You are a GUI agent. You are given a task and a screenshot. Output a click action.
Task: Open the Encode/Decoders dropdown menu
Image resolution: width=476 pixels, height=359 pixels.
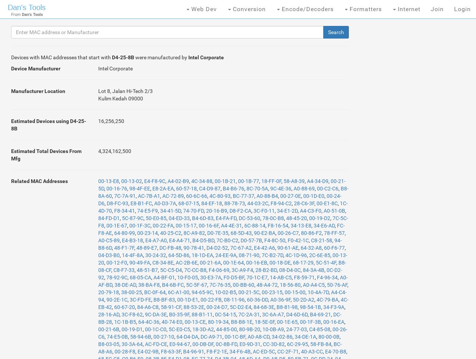click(305, 9)
